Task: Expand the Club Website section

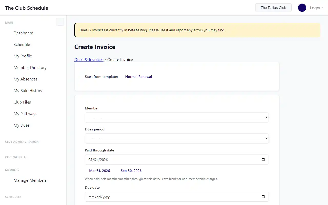Action: click(15, 157)
